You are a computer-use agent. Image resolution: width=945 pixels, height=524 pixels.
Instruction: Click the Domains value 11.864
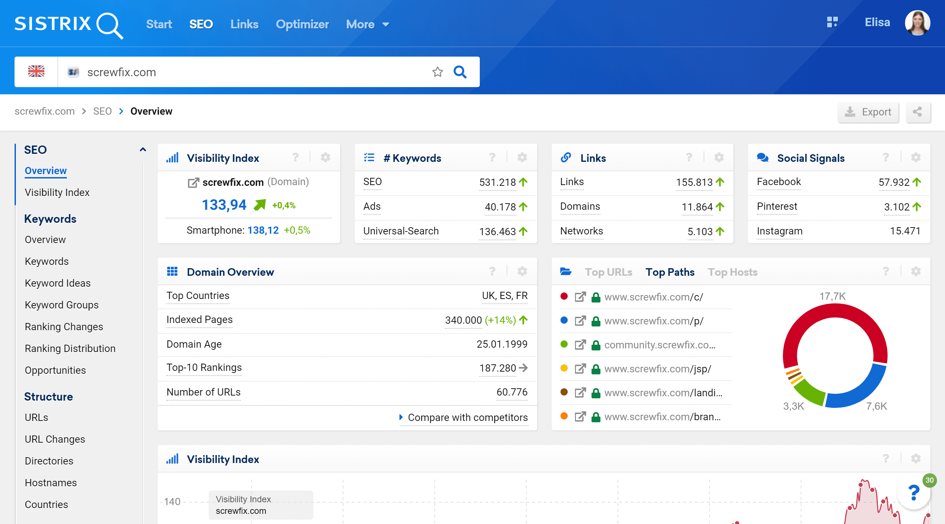pos(697,206)
